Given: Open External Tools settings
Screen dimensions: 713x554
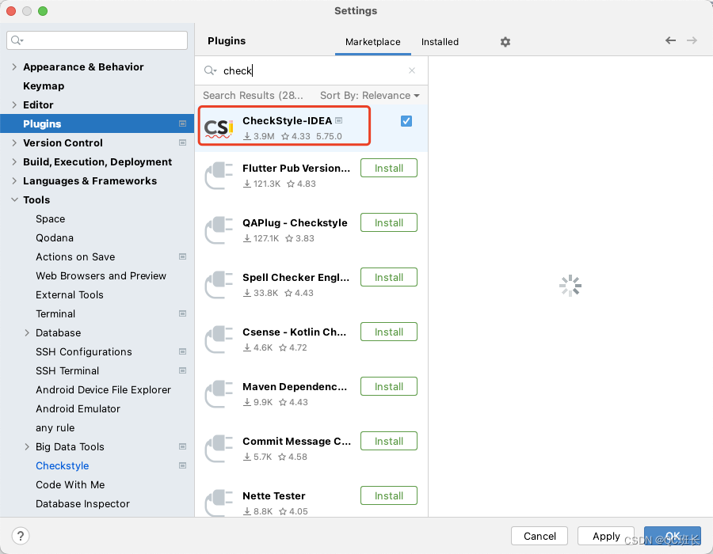Looking at the screenshot, I should coord(70,294).
